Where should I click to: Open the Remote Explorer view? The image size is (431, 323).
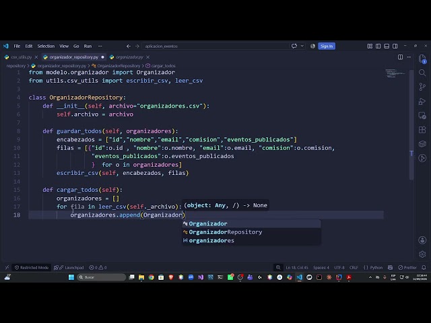[x=422, y=115]
